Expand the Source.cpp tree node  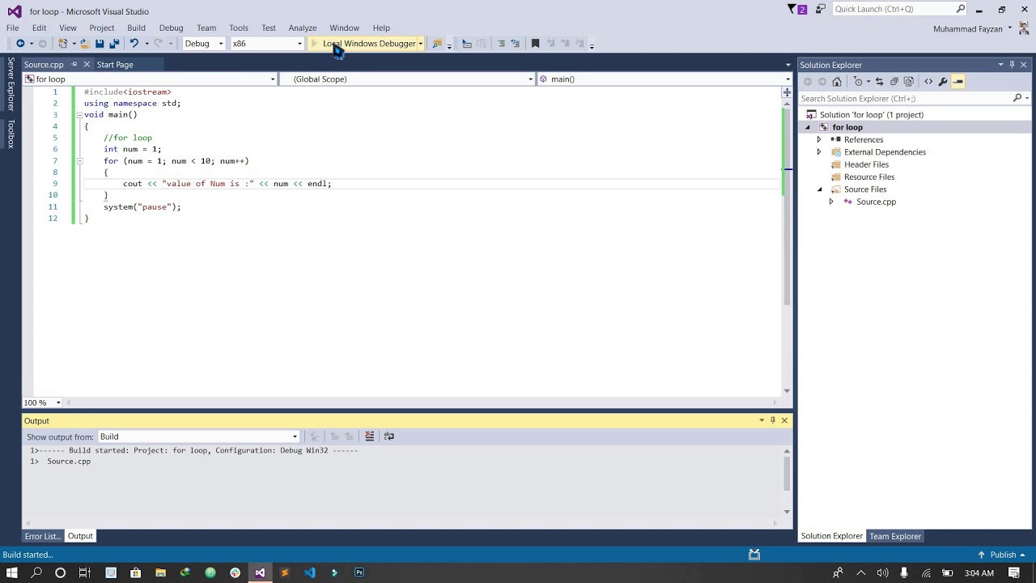(x=831, y=202)
